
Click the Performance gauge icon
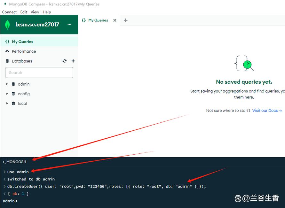pyautogui.click(x=7, y=51)
